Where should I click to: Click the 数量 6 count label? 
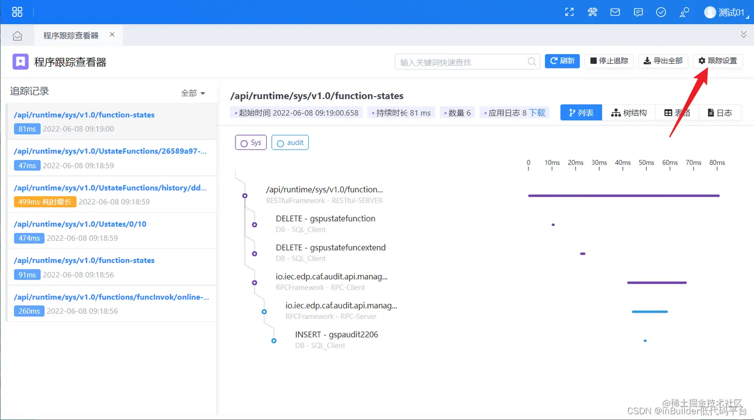coord(457,113)
